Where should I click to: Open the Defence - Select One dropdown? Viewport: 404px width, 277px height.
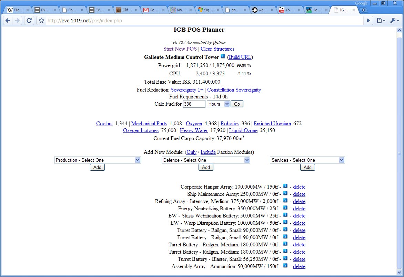206,160
